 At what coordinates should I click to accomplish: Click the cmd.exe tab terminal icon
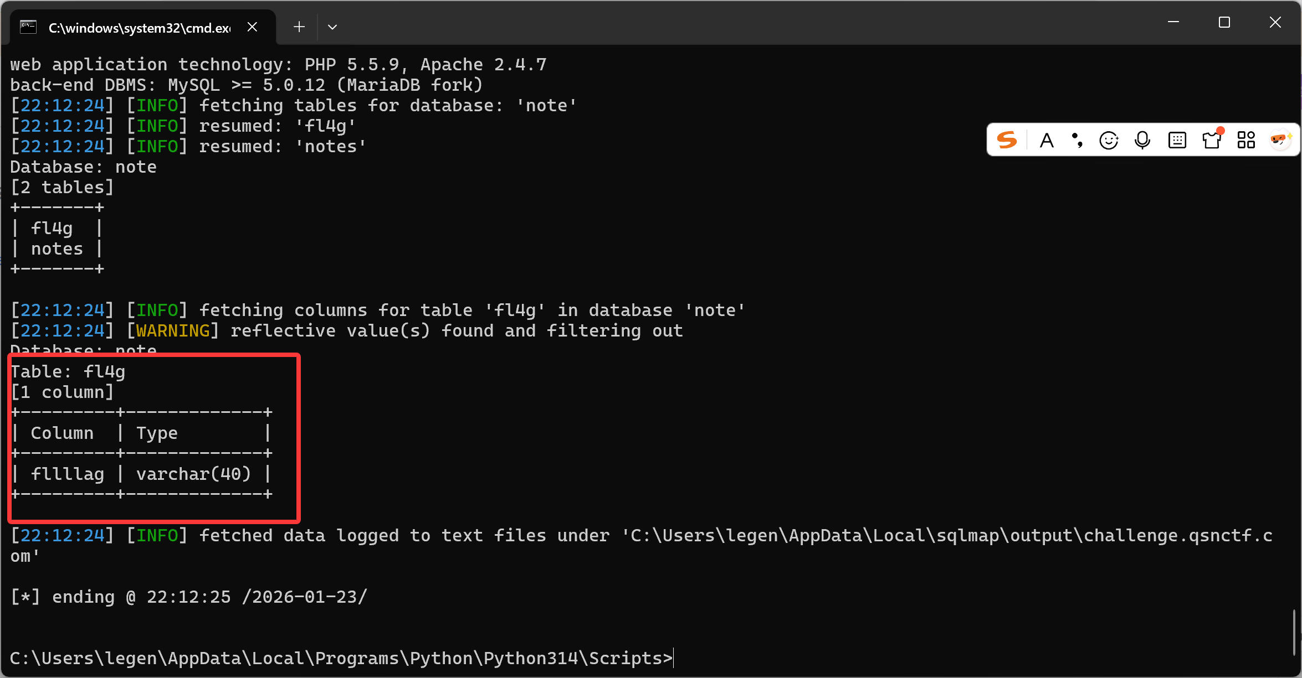[28, 27]
